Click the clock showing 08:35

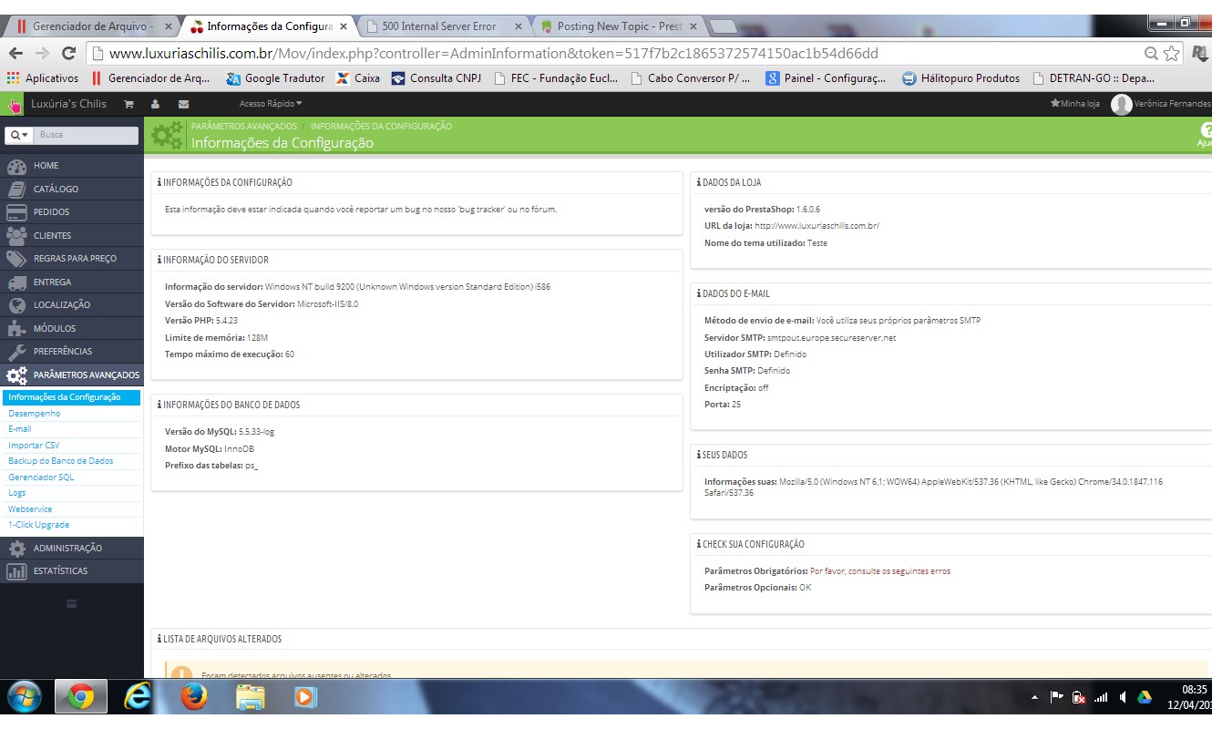(1194, 690)
